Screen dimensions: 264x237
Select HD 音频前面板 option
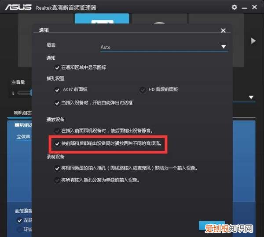[143, 90]
